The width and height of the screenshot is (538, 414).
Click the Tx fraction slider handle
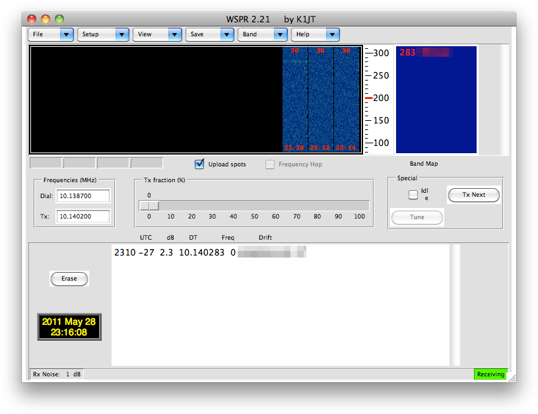pyautogui.click(x=149, y=205)
